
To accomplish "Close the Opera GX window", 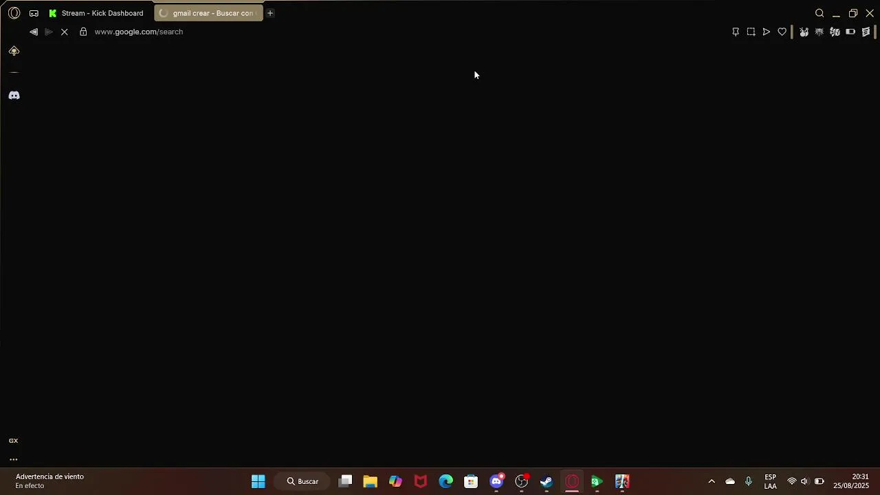I will (x=870, y=13).
